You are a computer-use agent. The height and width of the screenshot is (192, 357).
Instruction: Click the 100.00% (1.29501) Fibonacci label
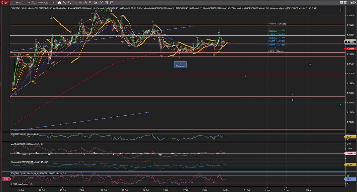(277, 24)
